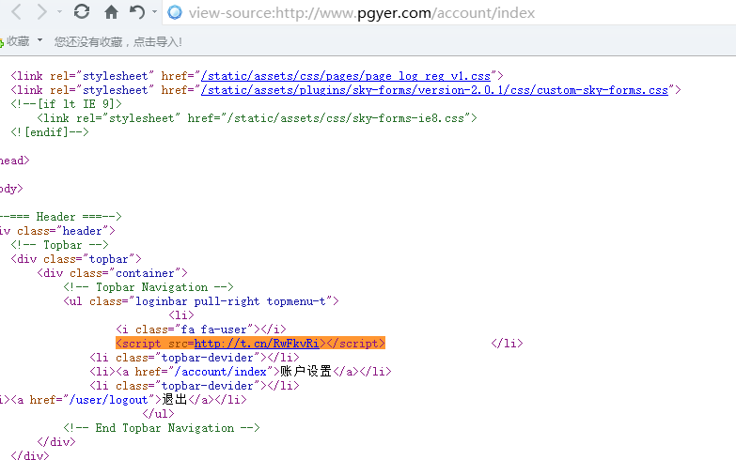Open the history dropdown next to Forward

[x=59, y=11]
